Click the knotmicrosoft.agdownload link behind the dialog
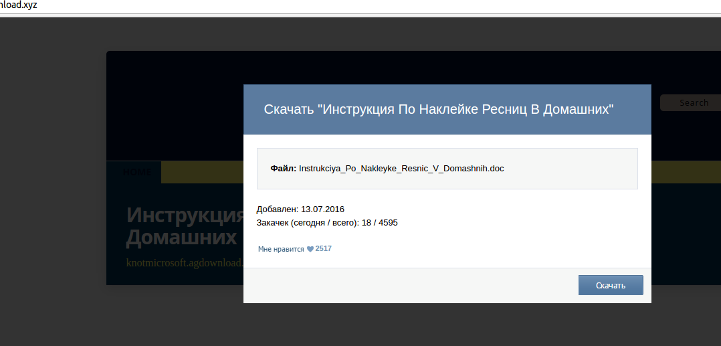 [x=185, y=263]
